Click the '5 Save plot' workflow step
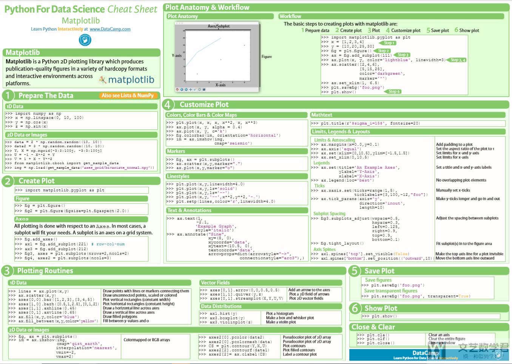Screen dimensions: 512x364 pos(438,30)
